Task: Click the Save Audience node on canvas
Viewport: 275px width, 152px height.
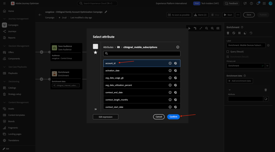Action: click(x=66, y=52)
